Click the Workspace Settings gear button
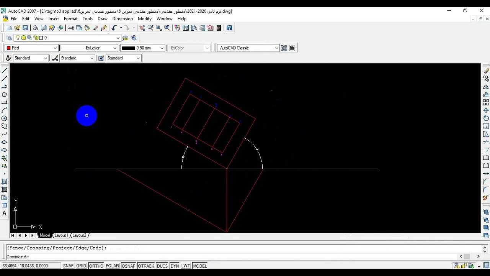 tap(284, 48)
